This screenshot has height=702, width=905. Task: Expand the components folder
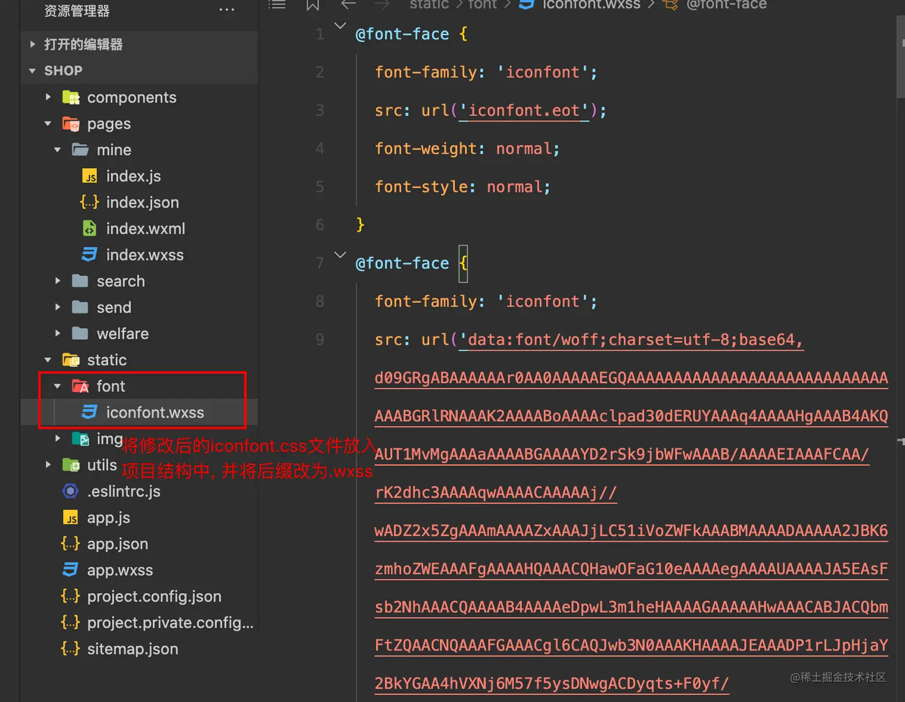48,97
